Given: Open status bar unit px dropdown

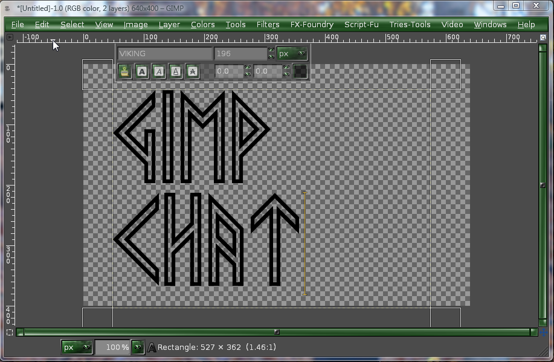Looking at the screenshot, I should (x=77, y=347).
